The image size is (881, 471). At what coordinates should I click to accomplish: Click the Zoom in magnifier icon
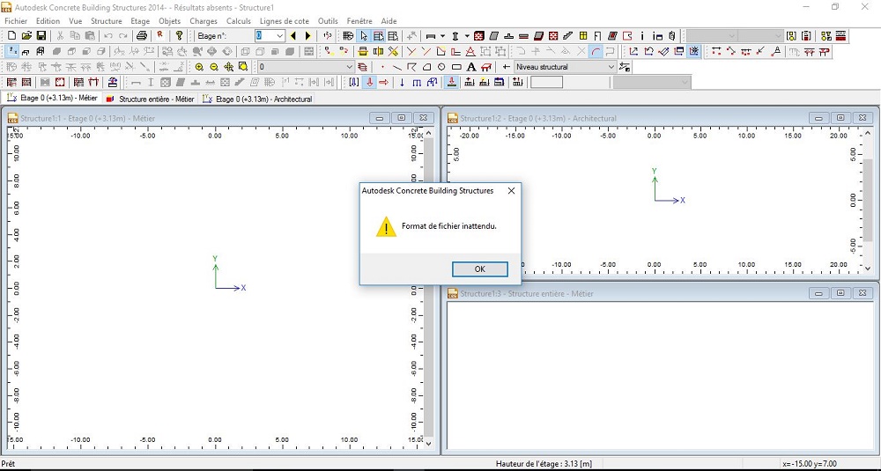199,67
